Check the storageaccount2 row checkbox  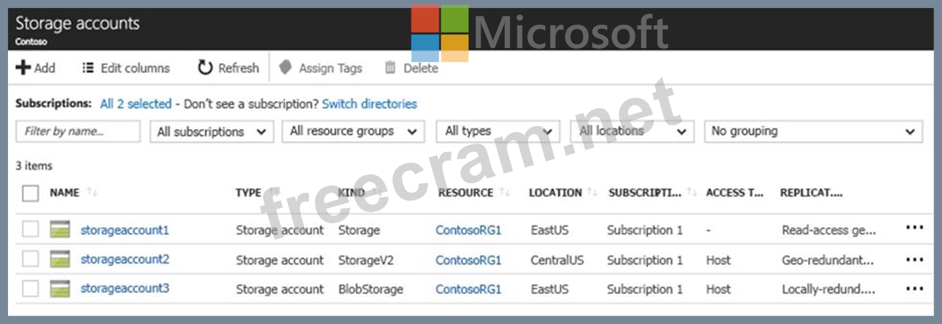click(31, 259)
